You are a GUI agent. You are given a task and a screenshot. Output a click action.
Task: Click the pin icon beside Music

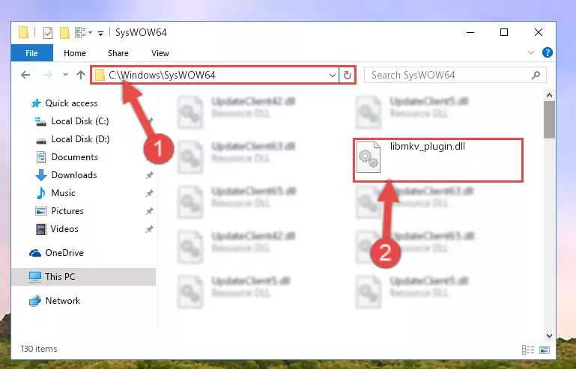tap(150, 193)
